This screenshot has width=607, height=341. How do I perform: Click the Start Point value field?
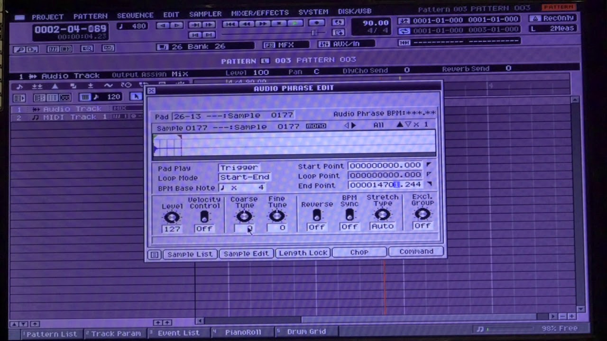pos(385,165)
